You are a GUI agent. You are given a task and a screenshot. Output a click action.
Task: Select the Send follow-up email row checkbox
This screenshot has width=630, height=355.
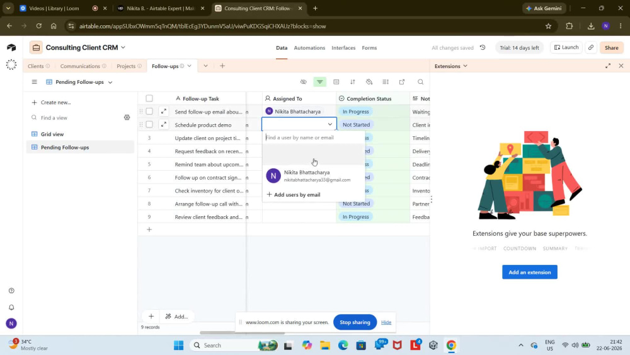pyautogui.click(x=149, y=112)
